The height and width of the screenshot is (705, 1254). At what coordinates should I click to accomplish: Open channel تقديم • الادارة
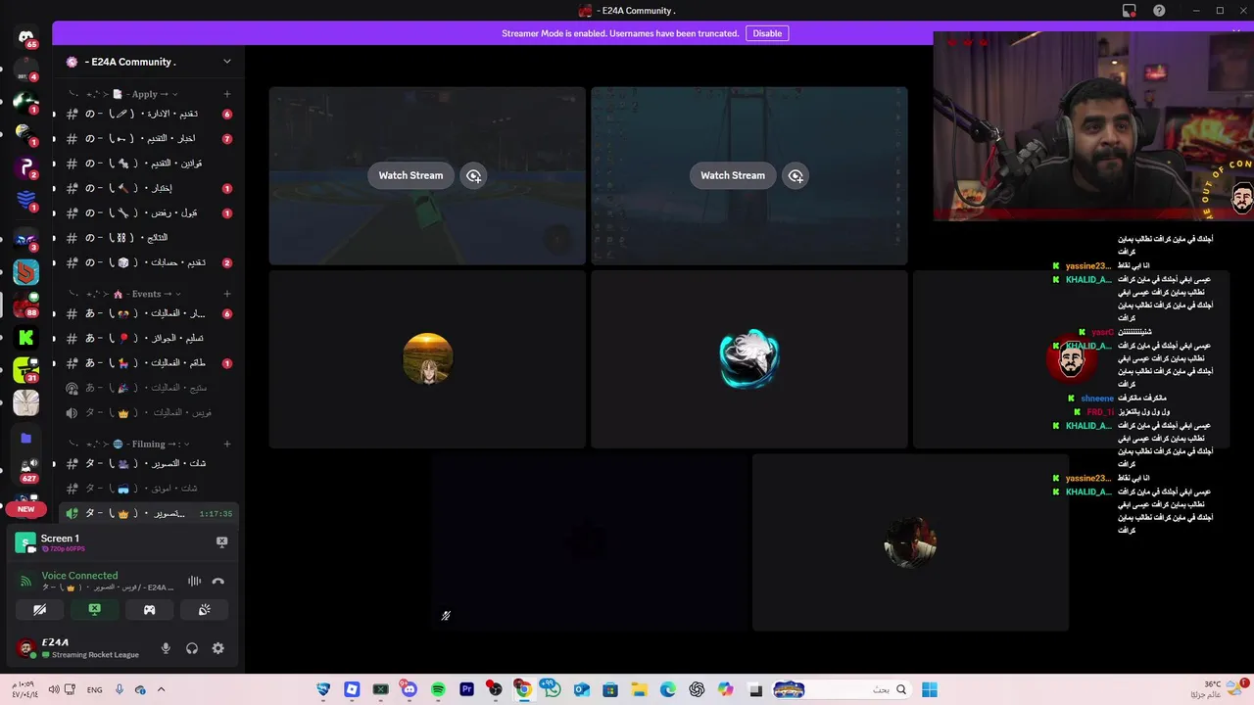tap(149, 115)
